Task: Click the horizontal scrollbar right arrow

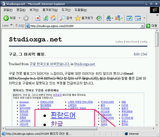Action: pos(153,128)
